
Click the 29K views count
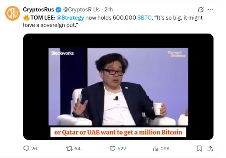pyautogui.click(x=165, y=149)
